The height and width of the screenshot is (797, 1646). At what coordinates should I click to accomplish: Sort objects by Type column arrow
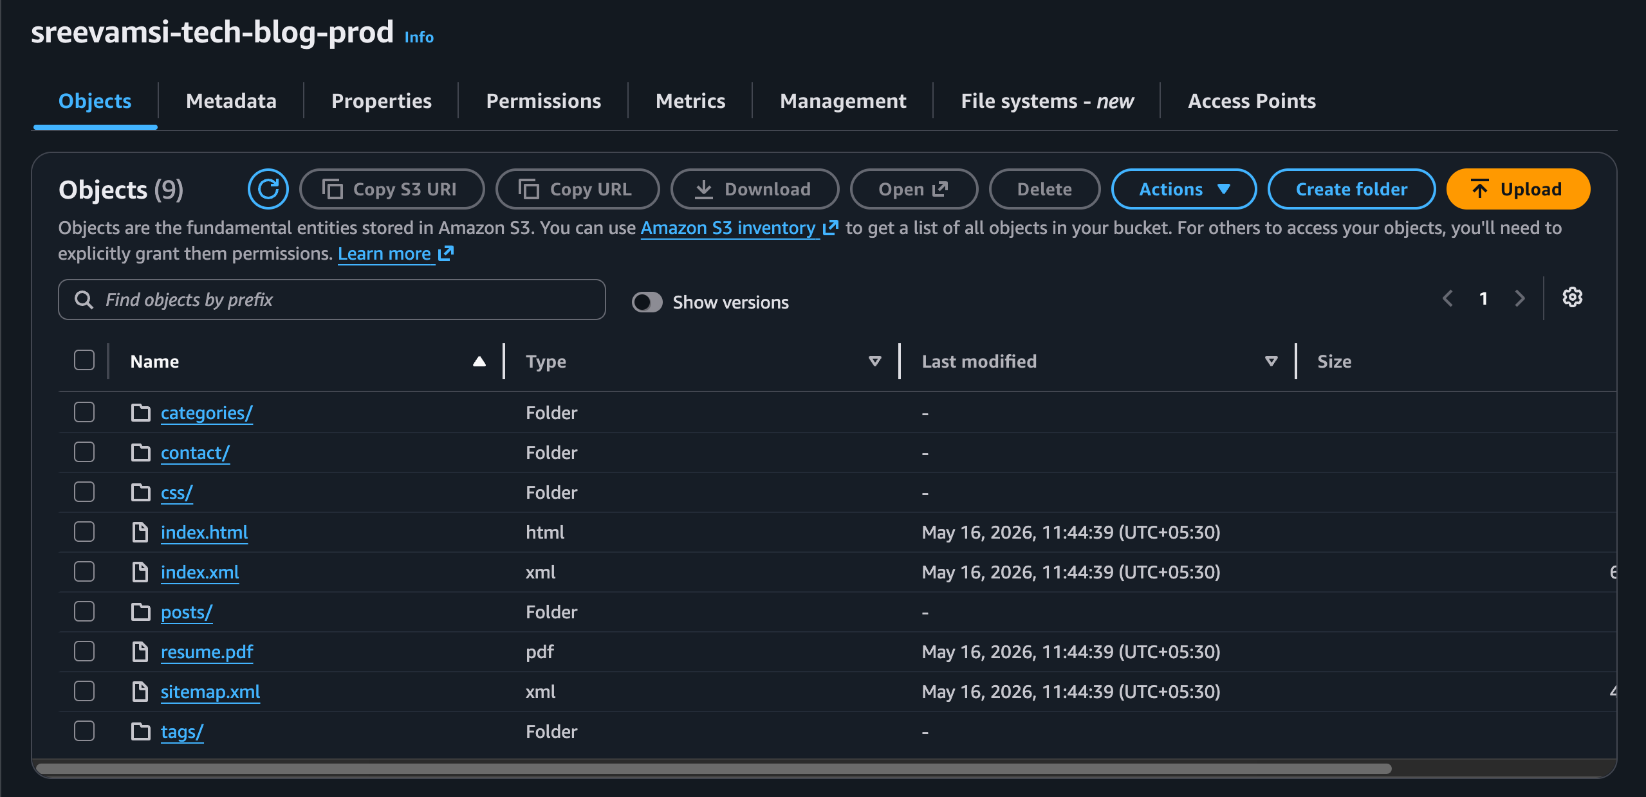click(874, 361)
